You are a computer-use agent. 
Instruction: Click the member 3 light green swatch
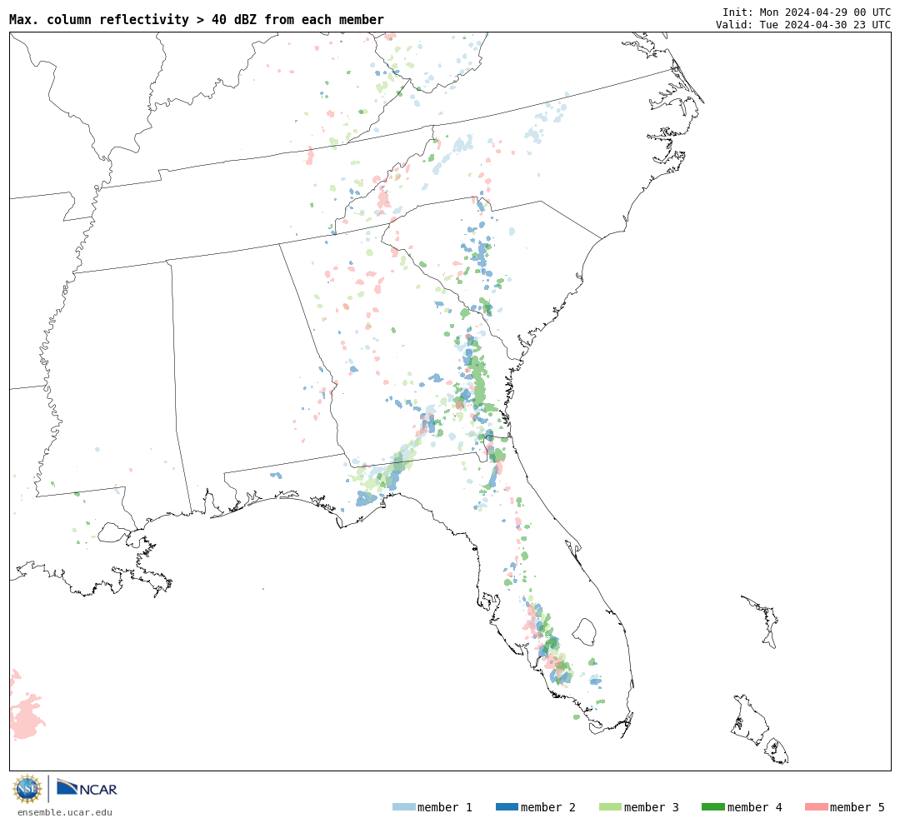pyautogui.click(x=610, y=806)
